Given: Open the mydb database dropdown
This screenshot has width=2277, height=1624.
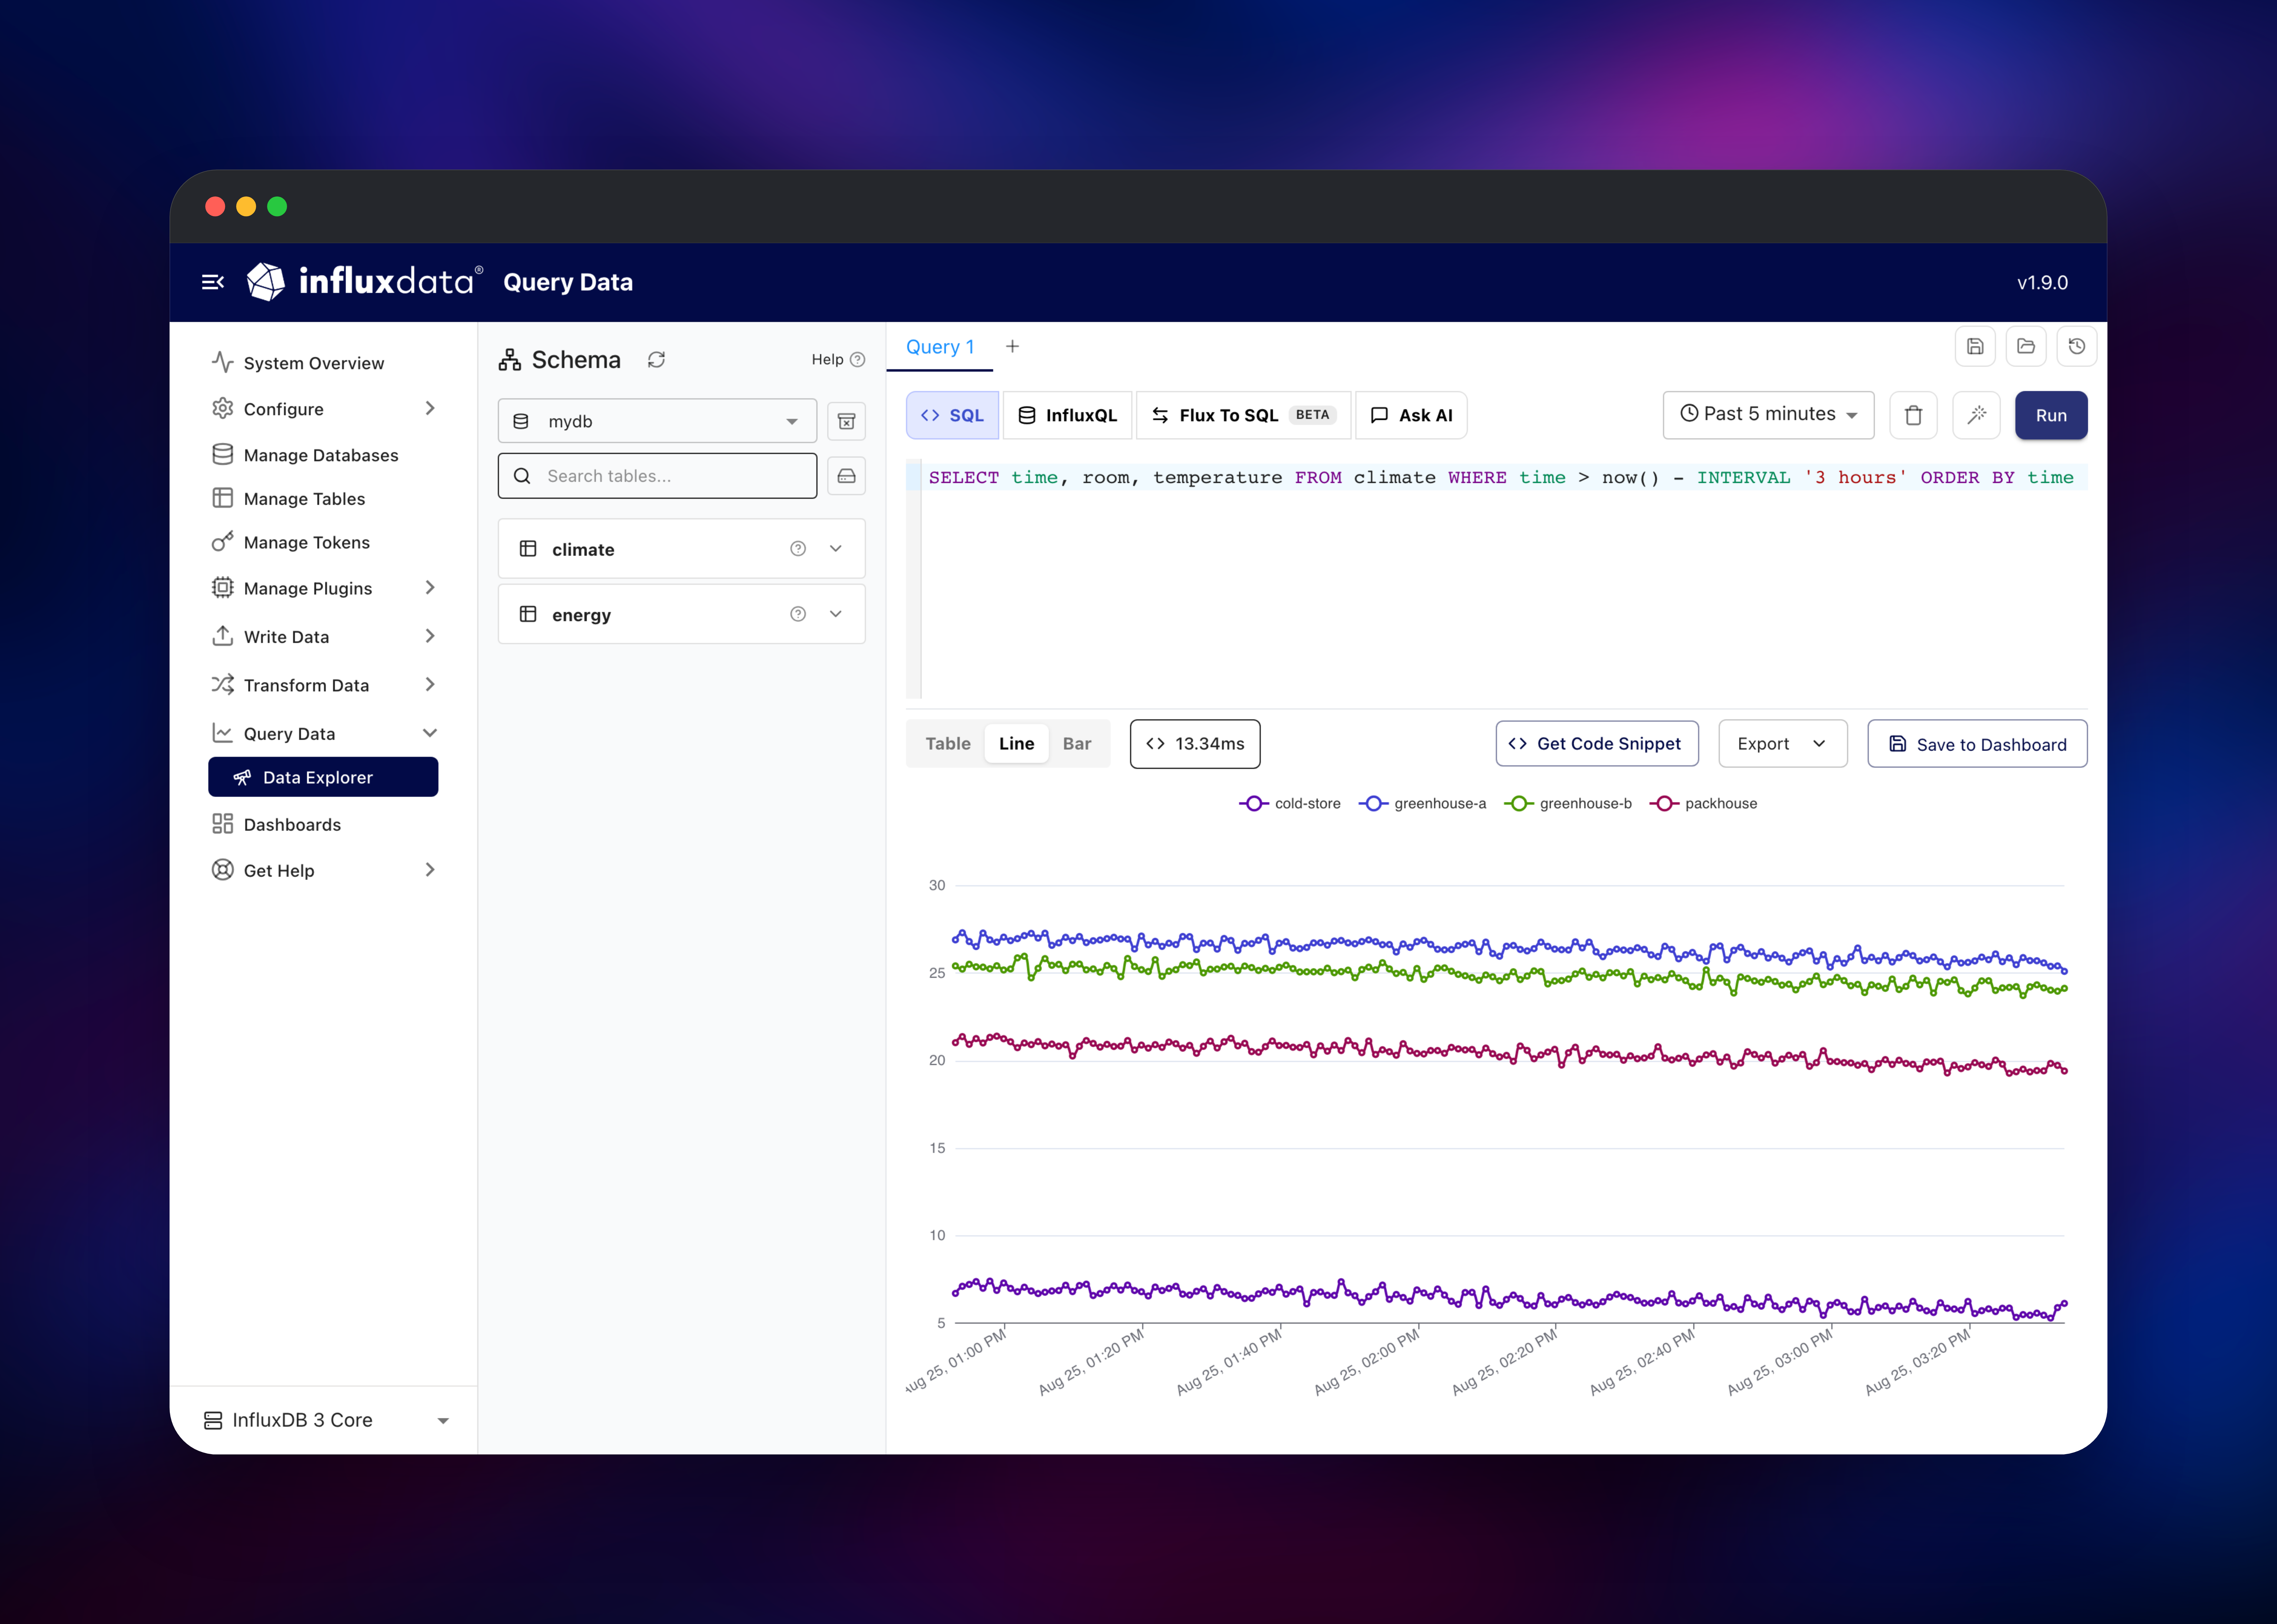Looking at the screenshot, I should click(x=657, y=421).
